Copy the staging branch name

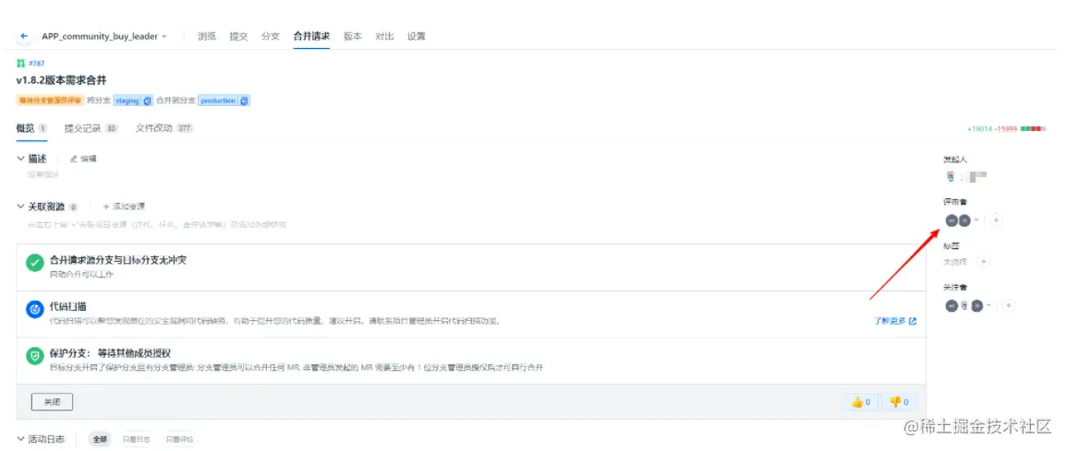click(147, 101)
